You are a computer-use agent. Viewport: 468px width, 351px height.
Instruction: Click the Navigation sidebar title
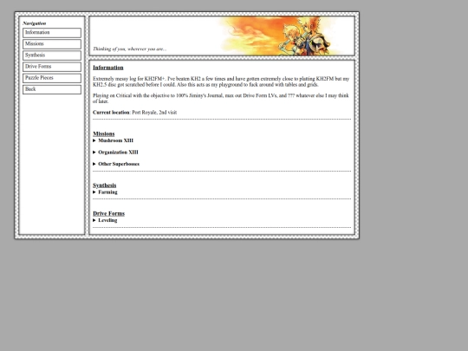click(x=35, y=23)
